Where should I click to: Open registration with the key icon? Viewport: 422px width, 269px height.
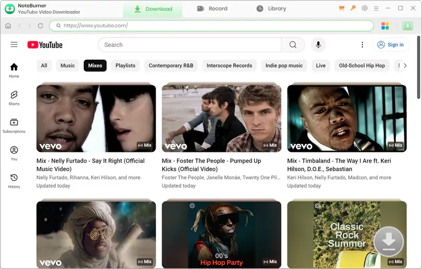point(353,8)
